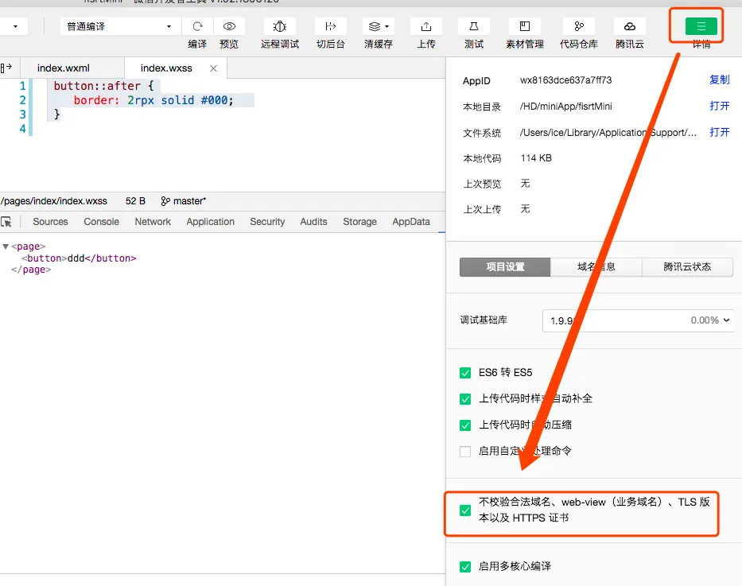Click the 52 B file size in status bar
Viewport: 742px width, 586px height.
click(135, 201)
